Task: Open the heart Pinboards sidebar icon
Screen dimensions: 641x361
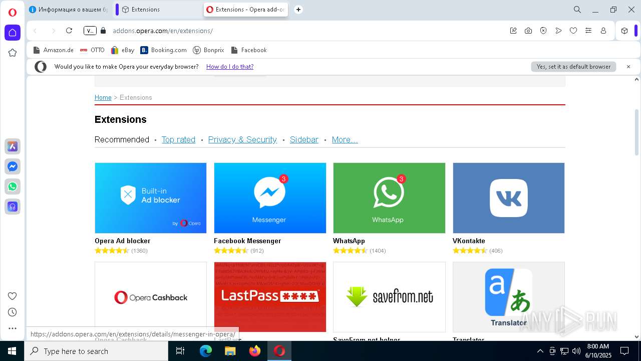Action: (x=13, y=296)
